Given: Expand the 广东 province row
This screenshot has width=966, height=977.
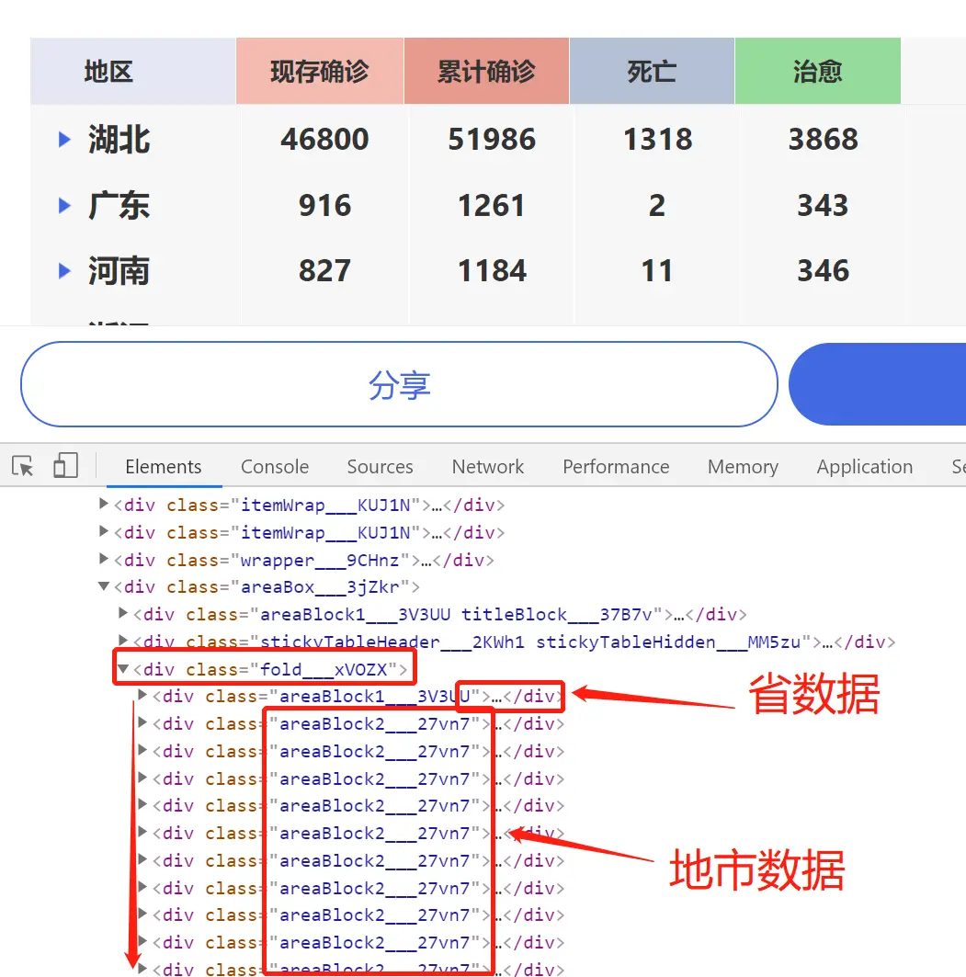Looking at the screenshot, I should (64, 205).
